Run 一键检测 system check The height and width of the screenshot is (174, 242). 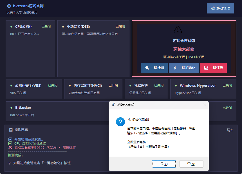[x=154, y=68]
